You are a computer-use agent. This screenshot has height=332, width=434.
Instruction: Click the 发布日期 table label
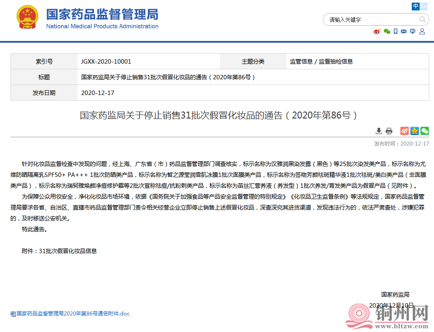click(44, 93)
